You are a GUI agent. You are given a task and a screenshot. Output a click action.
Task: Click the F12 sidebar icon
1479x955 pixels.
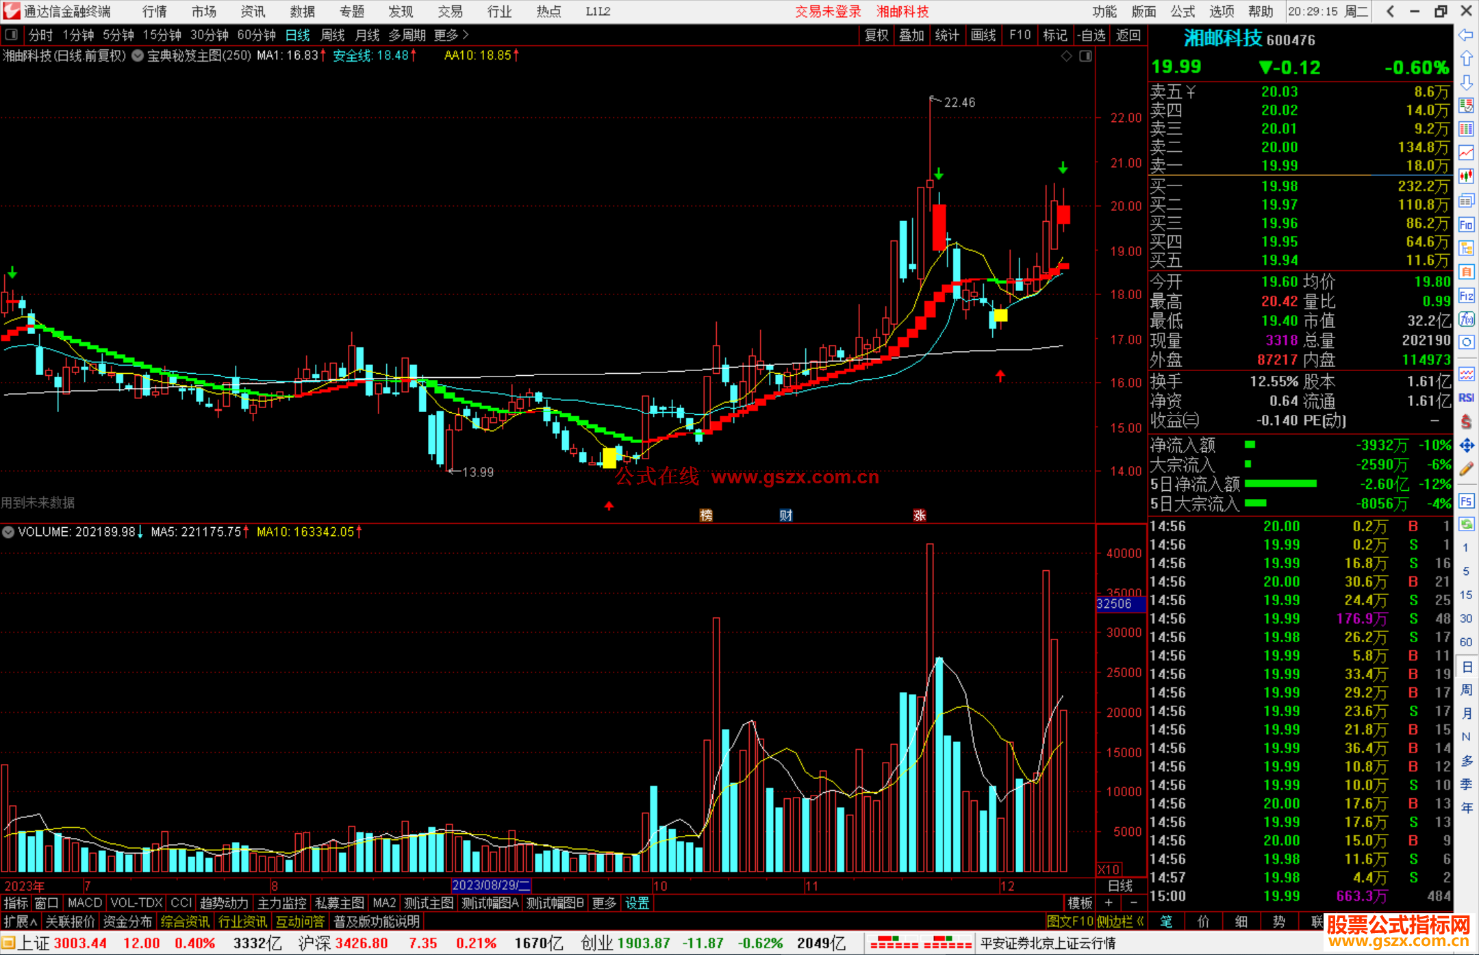(x=1466, y=296)
